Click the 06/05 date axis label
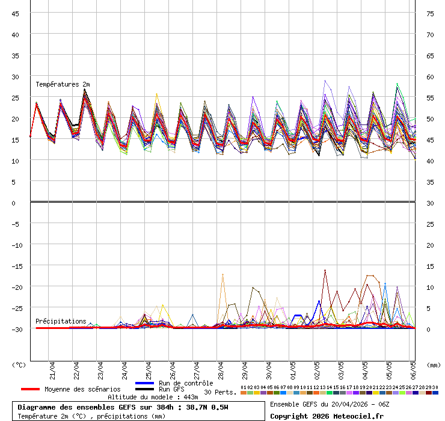 [413, 368]
